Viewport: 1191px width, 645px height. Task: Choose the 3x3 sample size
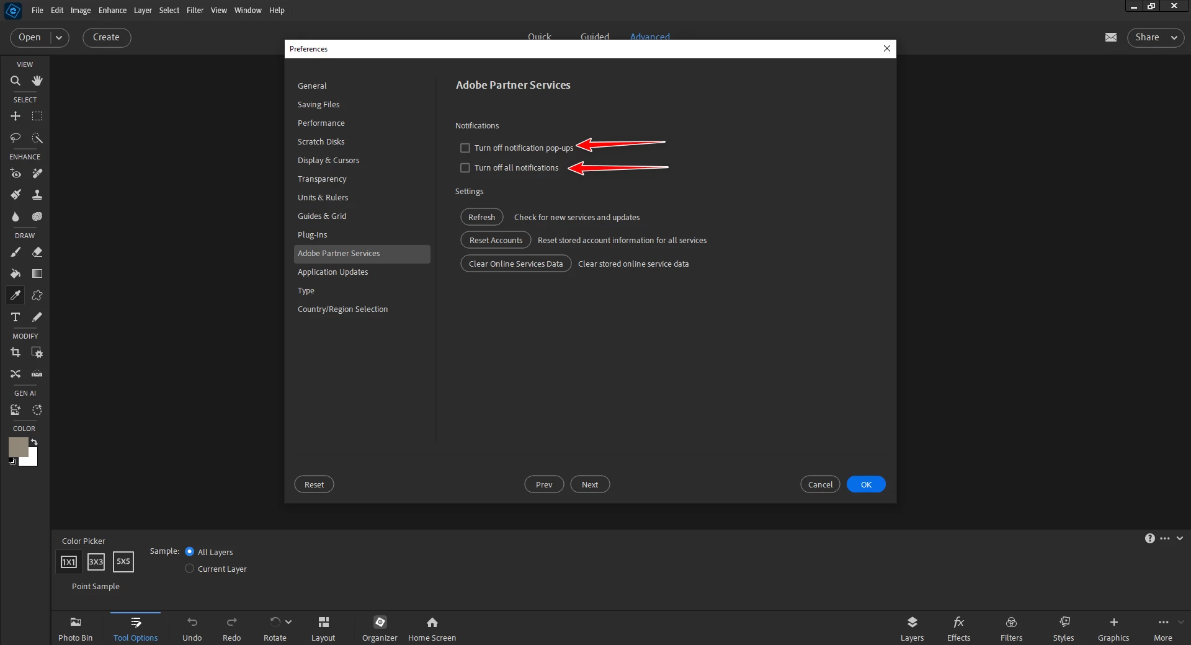[96, 562]
